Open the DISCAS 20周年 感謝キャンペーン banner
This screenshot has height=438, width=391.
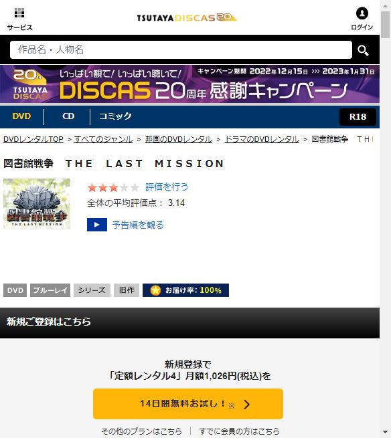point(189,84)
